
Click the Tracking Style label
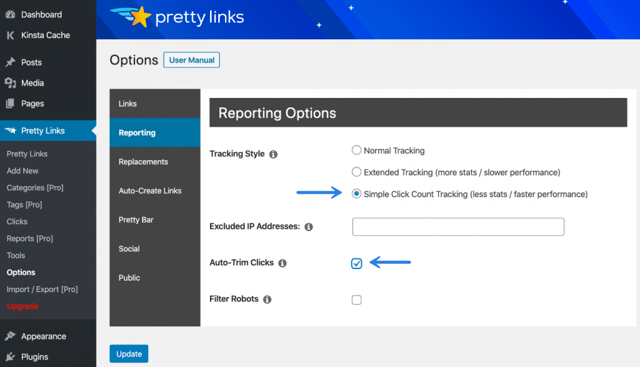(237, 154)
